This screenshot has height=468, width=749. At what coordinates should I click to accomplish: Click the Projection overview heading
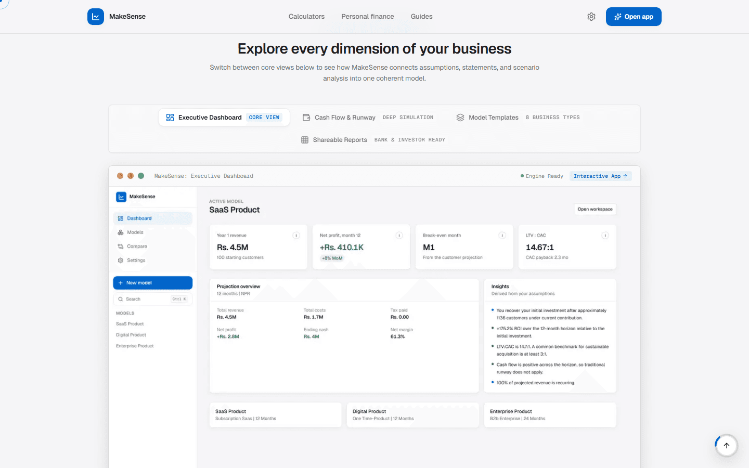tap(238, 287)
